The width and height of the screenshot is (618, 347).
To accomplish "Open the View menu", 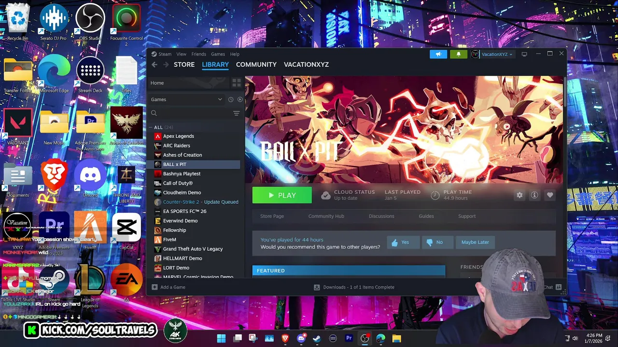I will pos(181,54).
